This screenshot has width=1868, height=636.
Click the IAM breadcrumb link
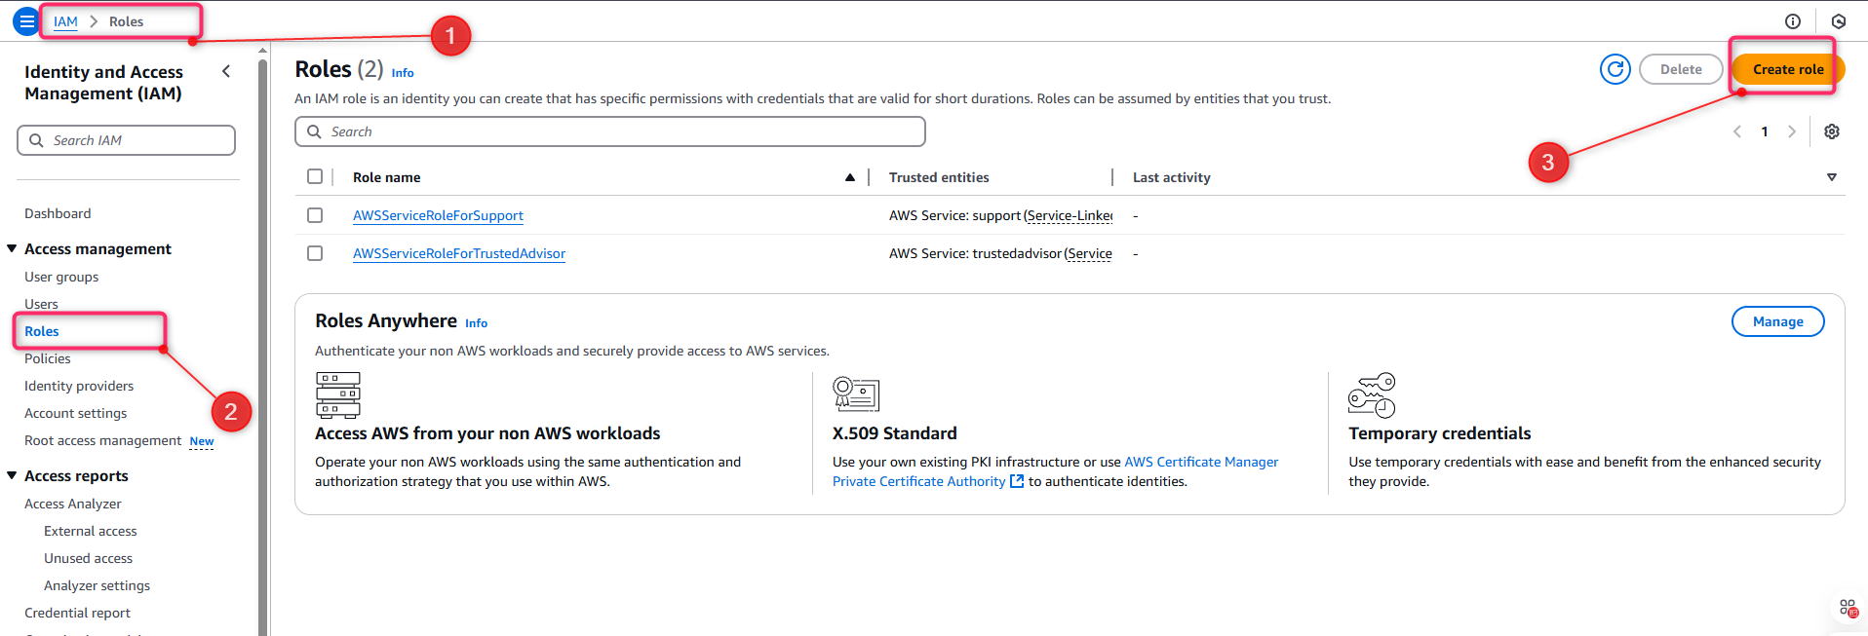point(65,21)
